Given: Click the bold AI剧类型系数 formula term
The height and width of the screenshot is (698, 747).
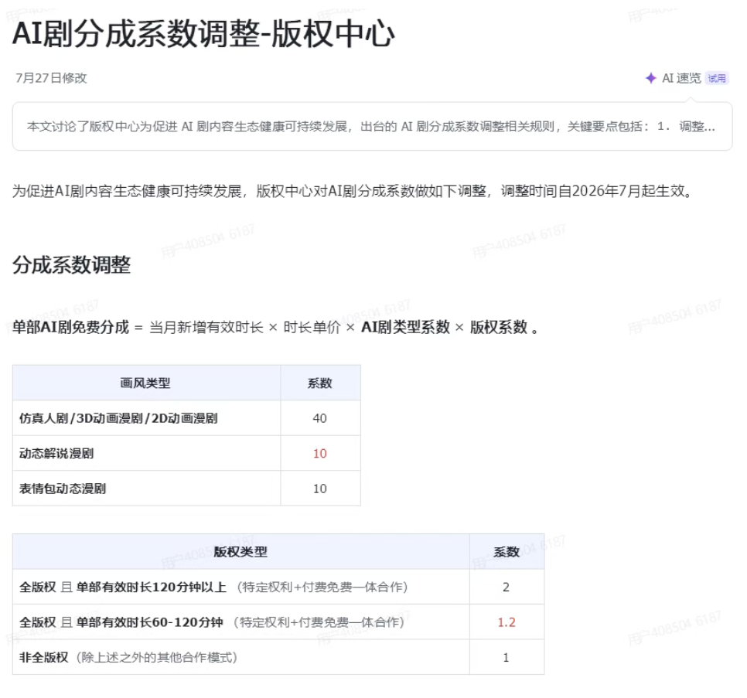Looking at the screenshot, I should 405,327.
